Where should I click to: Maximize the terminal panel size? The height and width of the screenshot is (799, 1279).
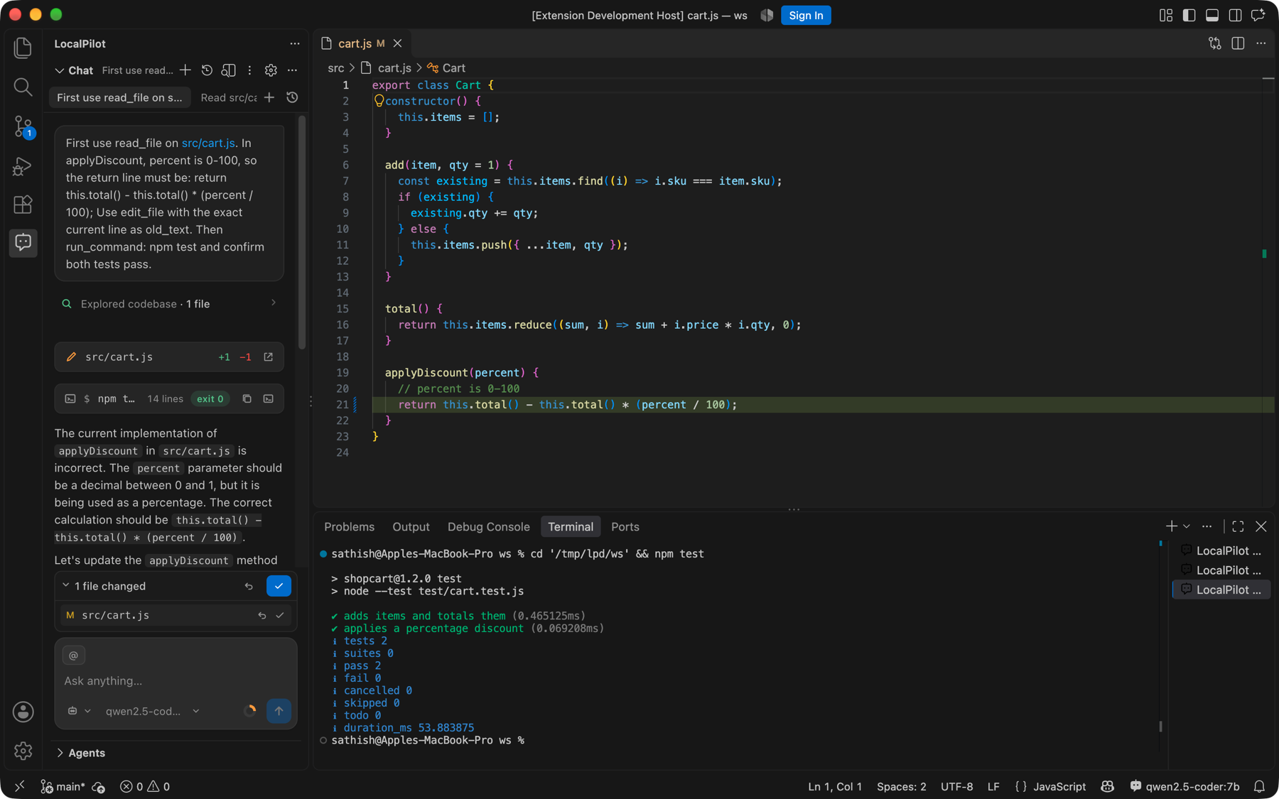1238,526
